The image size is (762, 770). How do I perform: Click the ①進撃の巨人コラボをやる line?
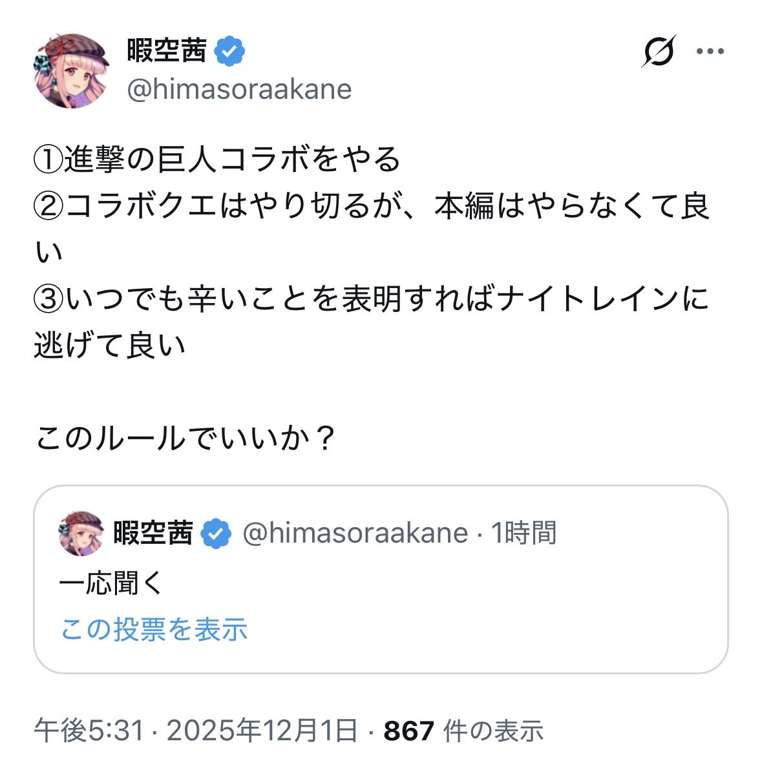tap(217, 160)
